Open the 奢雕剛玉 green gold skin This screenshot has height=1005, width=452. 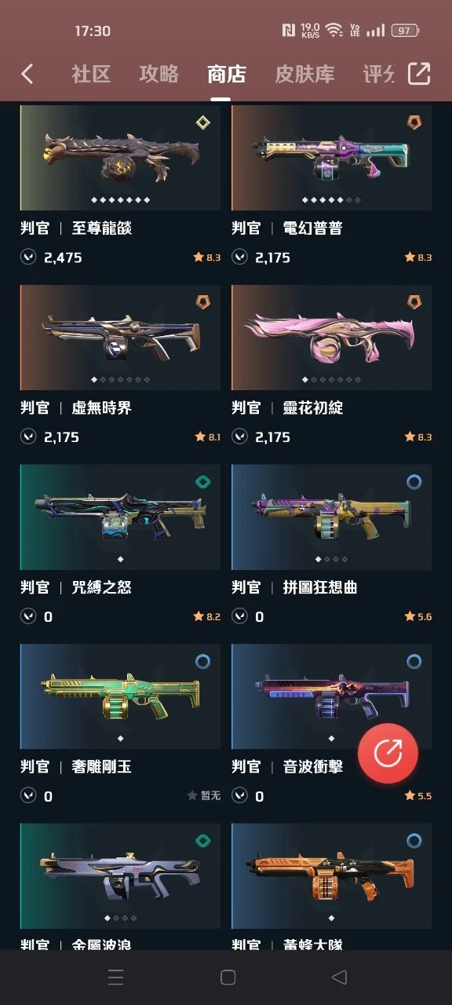[x=120, y=697]
